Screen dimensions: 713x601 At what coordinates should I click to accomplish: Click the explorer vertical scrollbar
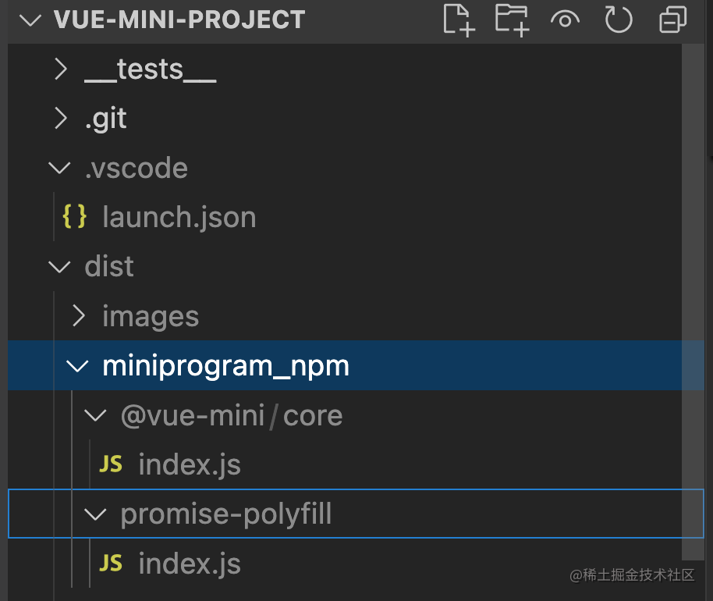click(x=693, y=302)
